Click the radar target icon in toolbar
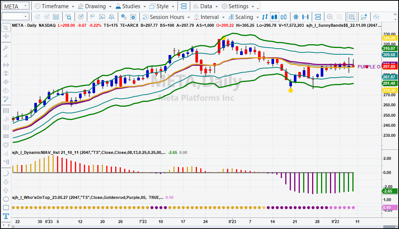Image resolution: width=399 pixels, height=229 pixels. click(x=81, y=17)
